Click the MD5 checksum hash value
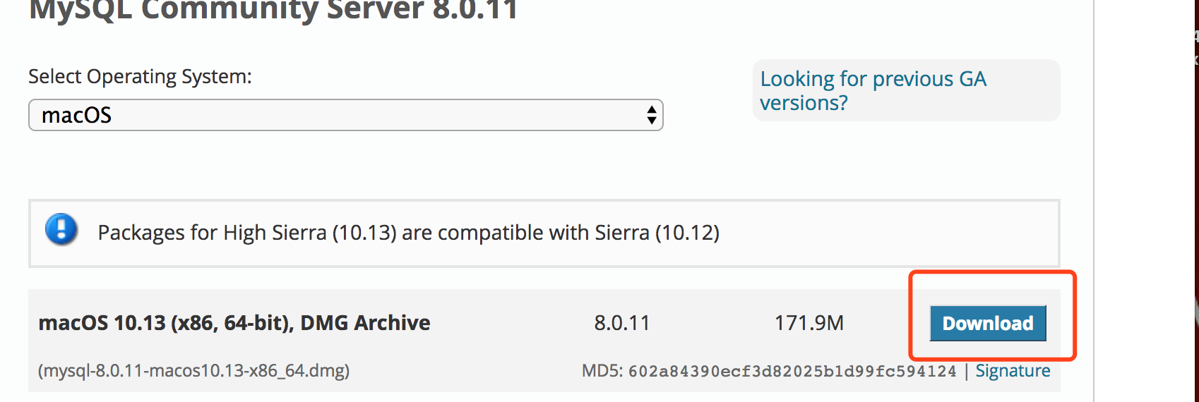The height and width of the screenshot is (402, 1199). (x=792, y=372)
